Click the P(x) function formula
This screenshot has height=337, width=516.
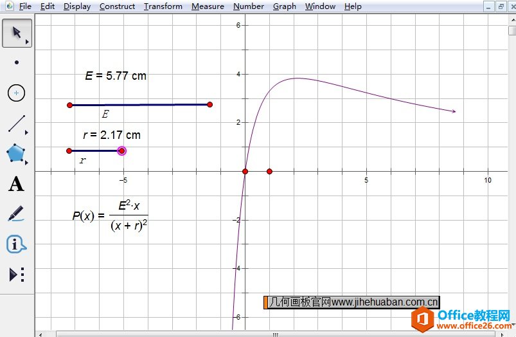click(x=110, y=215)
